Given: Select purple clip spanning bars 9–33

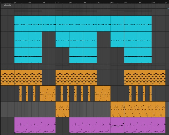Looking at the screenshot, I should (x=35, y=125).
